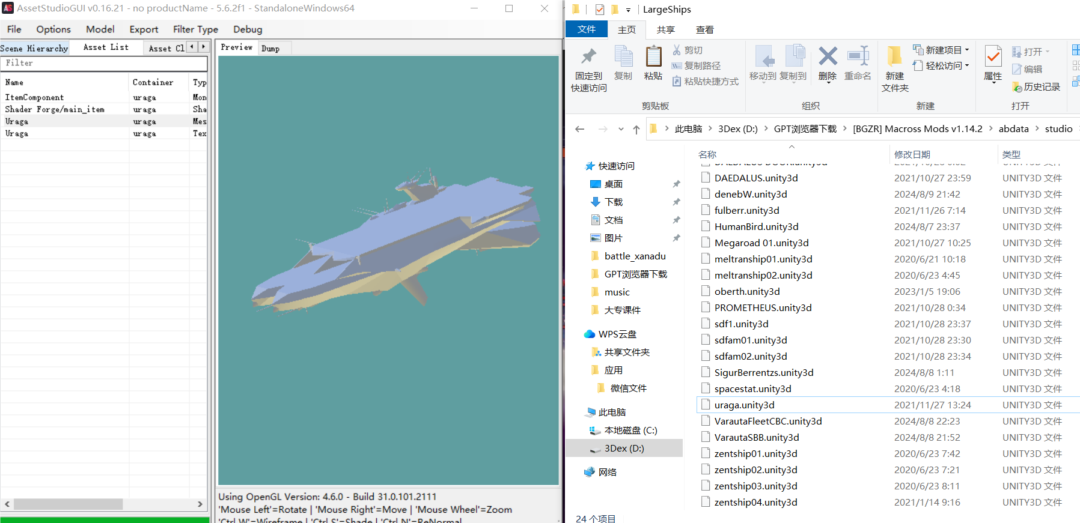The width and height of the screenshot is (1080, 523).
Task: Click the Paste shortcut (粘贴快捷方式) icon
Action: click(677, 81)
